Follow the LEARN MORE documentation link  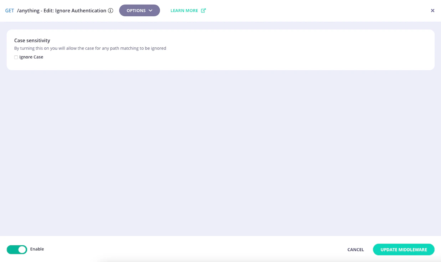[x=183, y=10]
